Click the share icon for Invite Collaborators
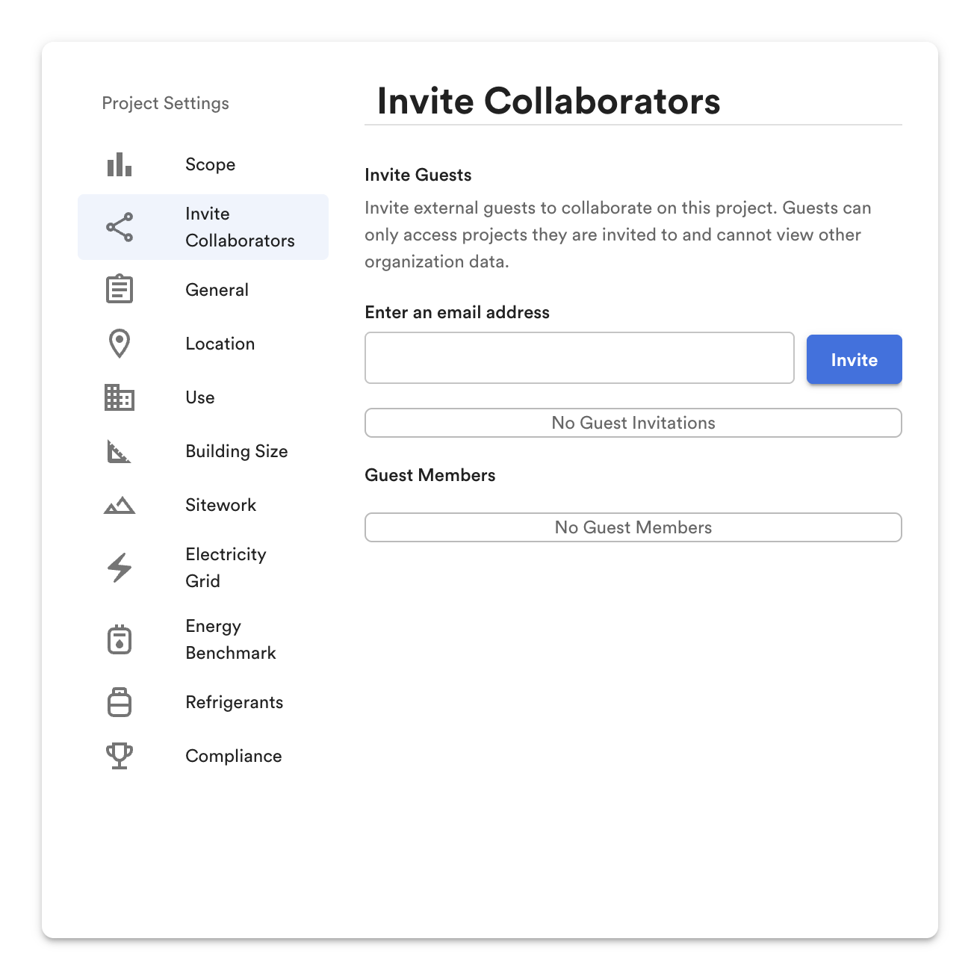This screenshot has height=980, width=980. pyautogui.click(x=120, y=227)
